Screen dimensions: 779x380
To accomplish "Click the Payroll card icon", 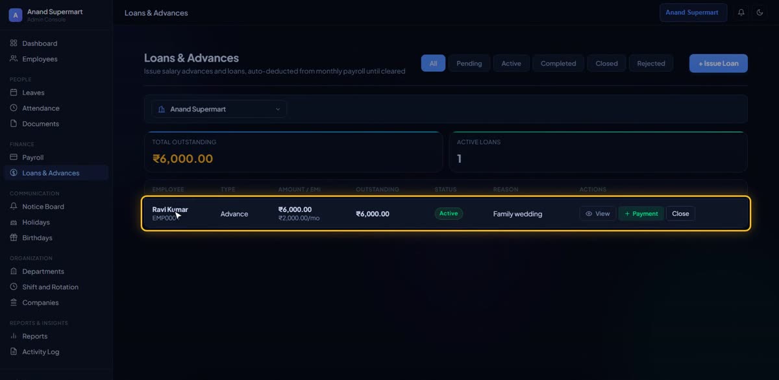I will 14,158.
